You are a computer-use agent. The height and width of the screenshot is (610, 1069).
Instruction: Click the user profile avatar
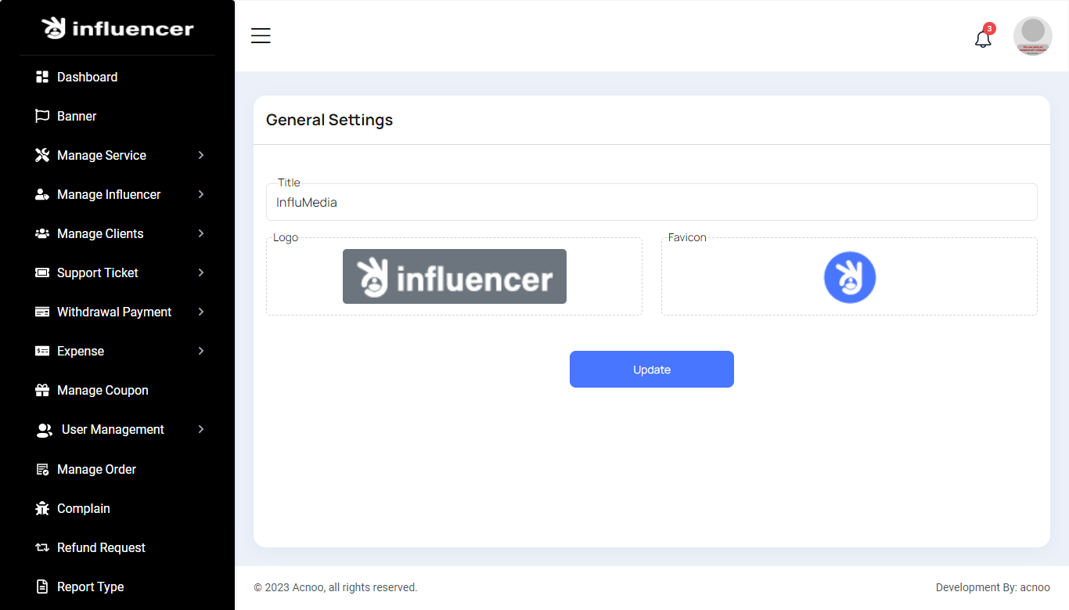coord(1032,36)
